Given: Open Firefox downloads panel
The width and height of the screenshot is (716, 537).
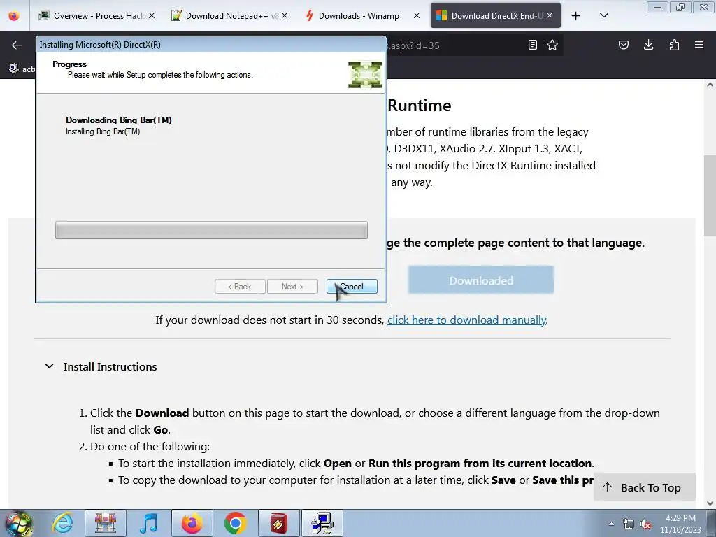Looking at the screenshot, I should 648,45.
